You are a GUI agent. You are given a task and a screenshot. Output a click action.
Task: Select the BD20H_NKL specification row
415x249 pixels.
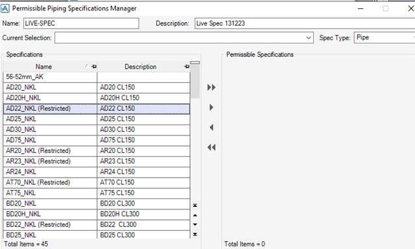97,215
